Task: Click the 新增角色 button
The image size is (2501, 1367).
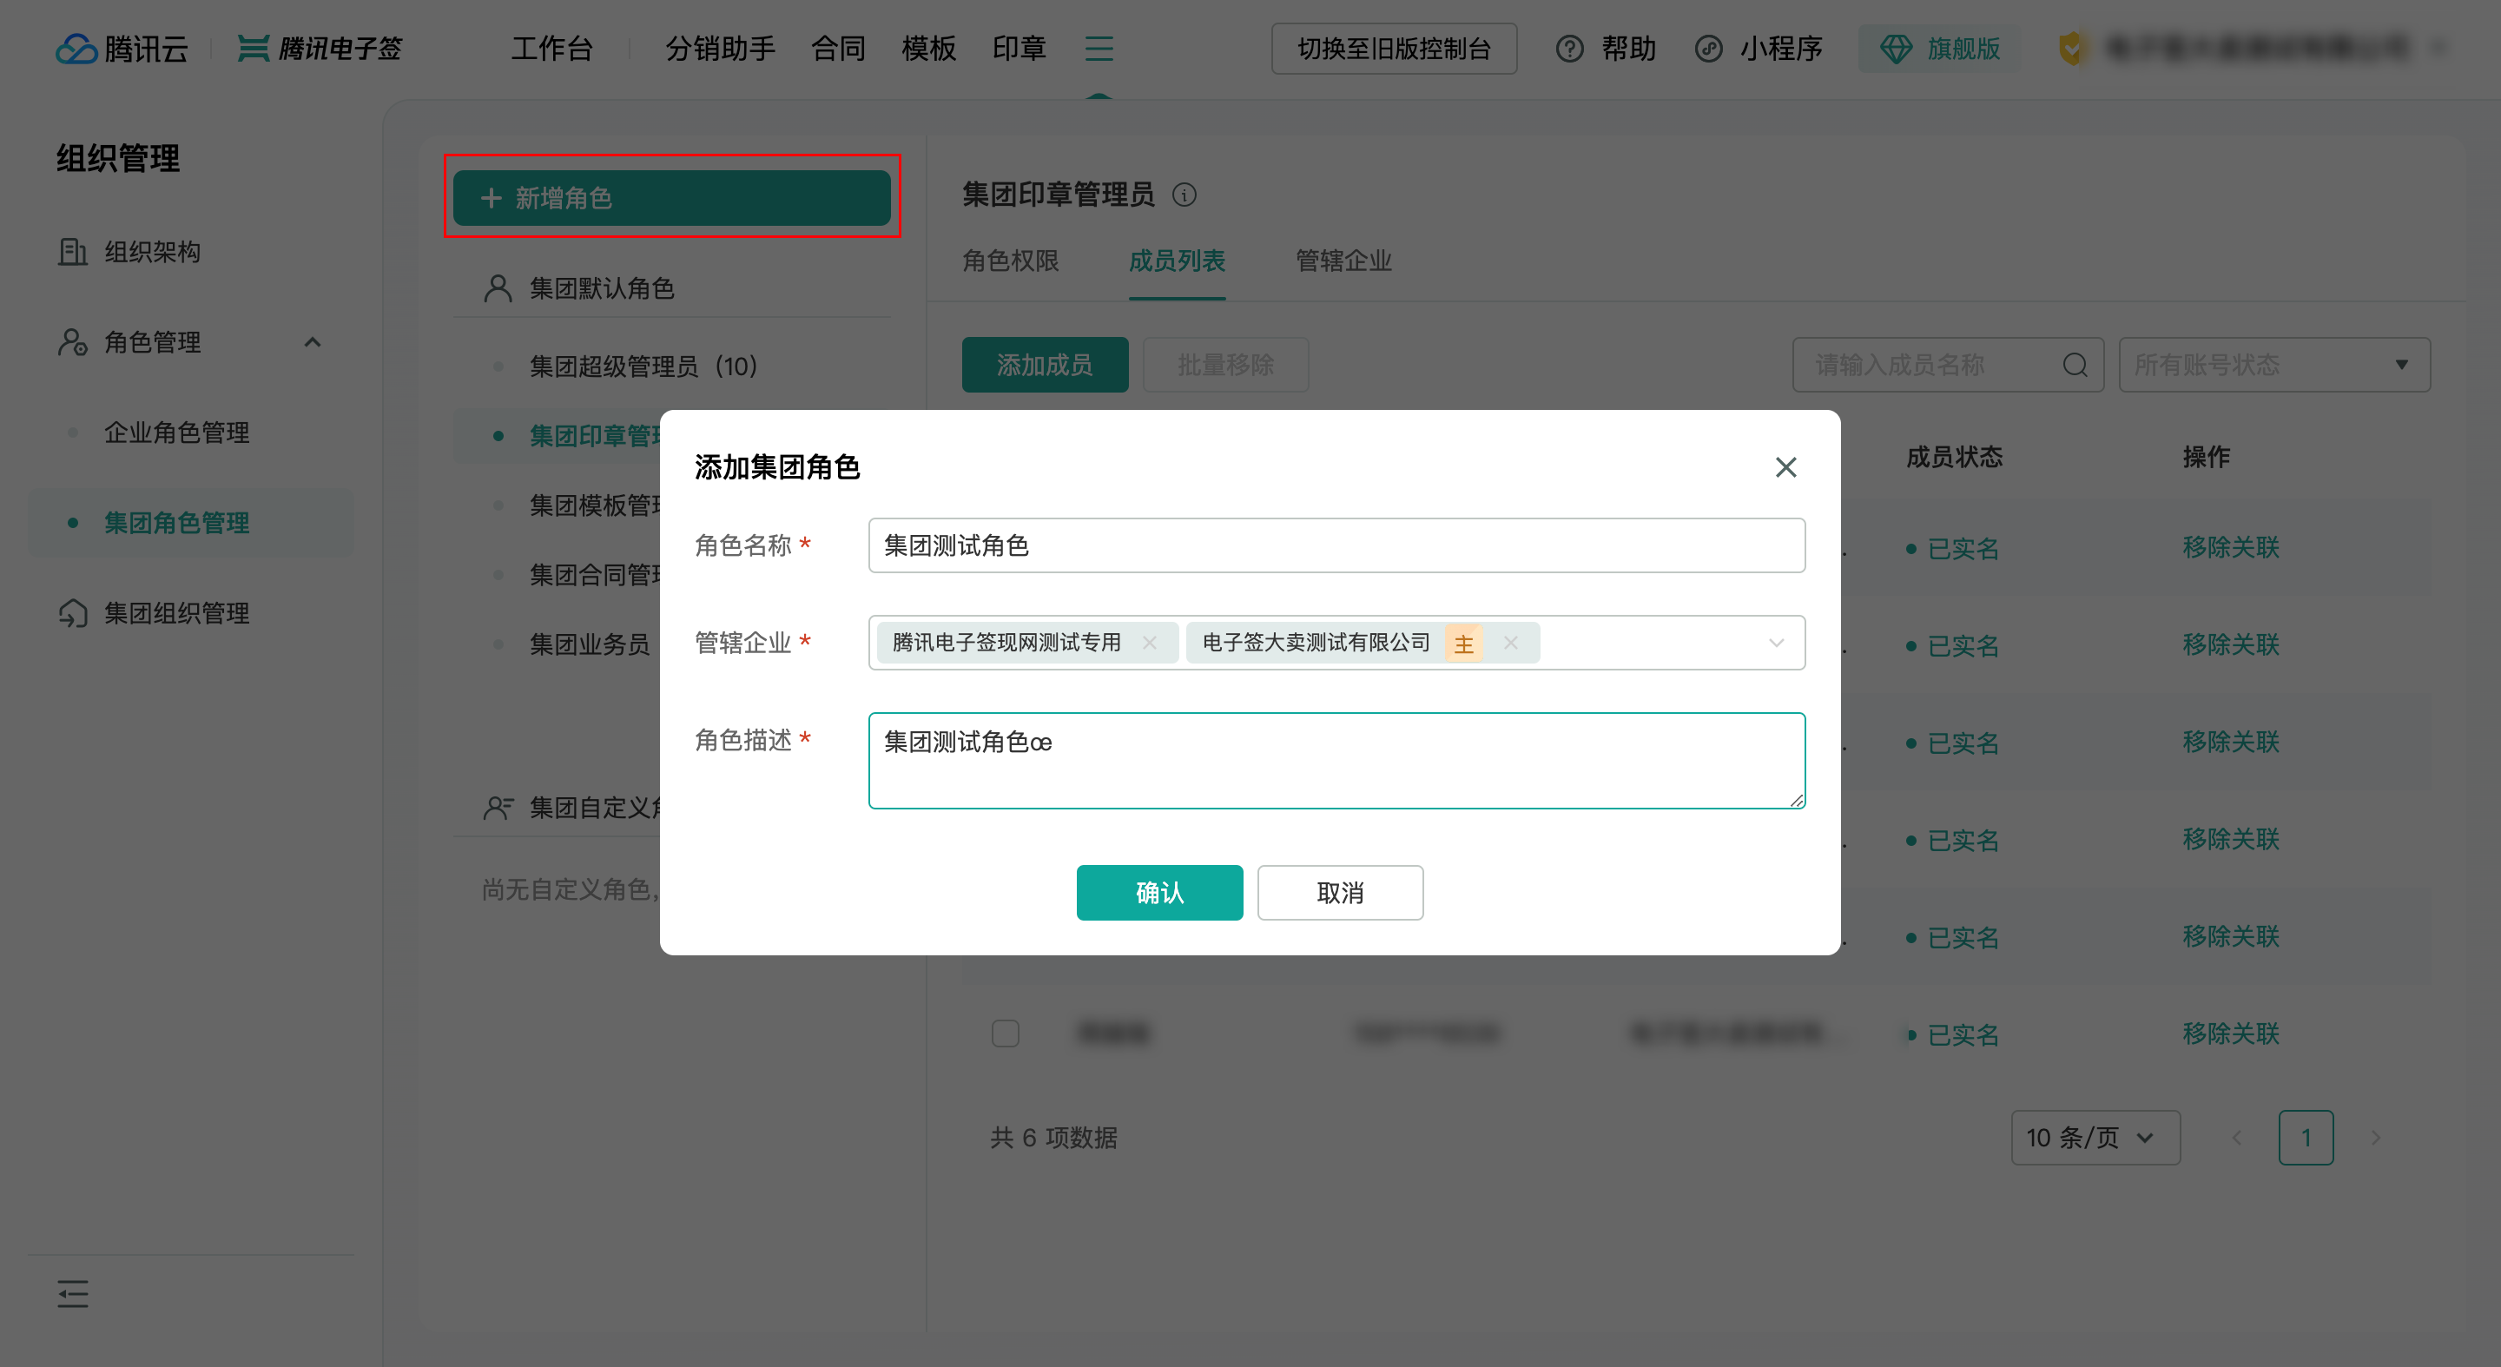Action: coord(672,198)
